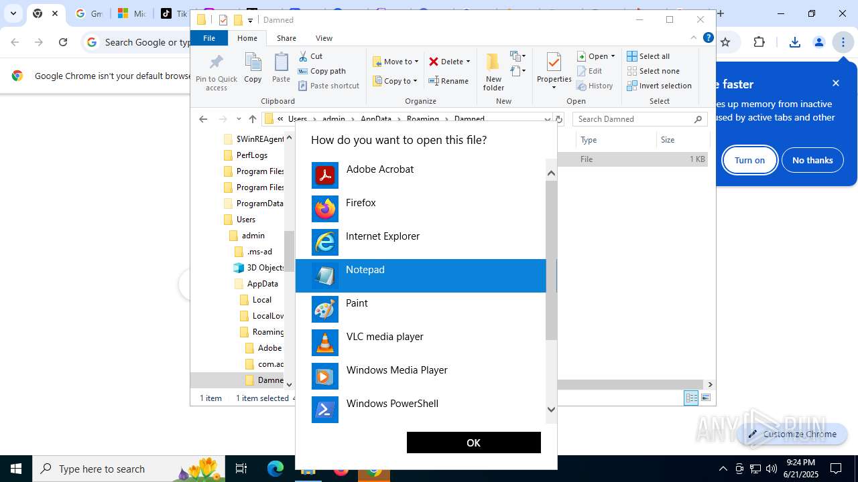Reload the Chrome page
Viewport: 858px width, 482px height.
[x=63, y=42]
